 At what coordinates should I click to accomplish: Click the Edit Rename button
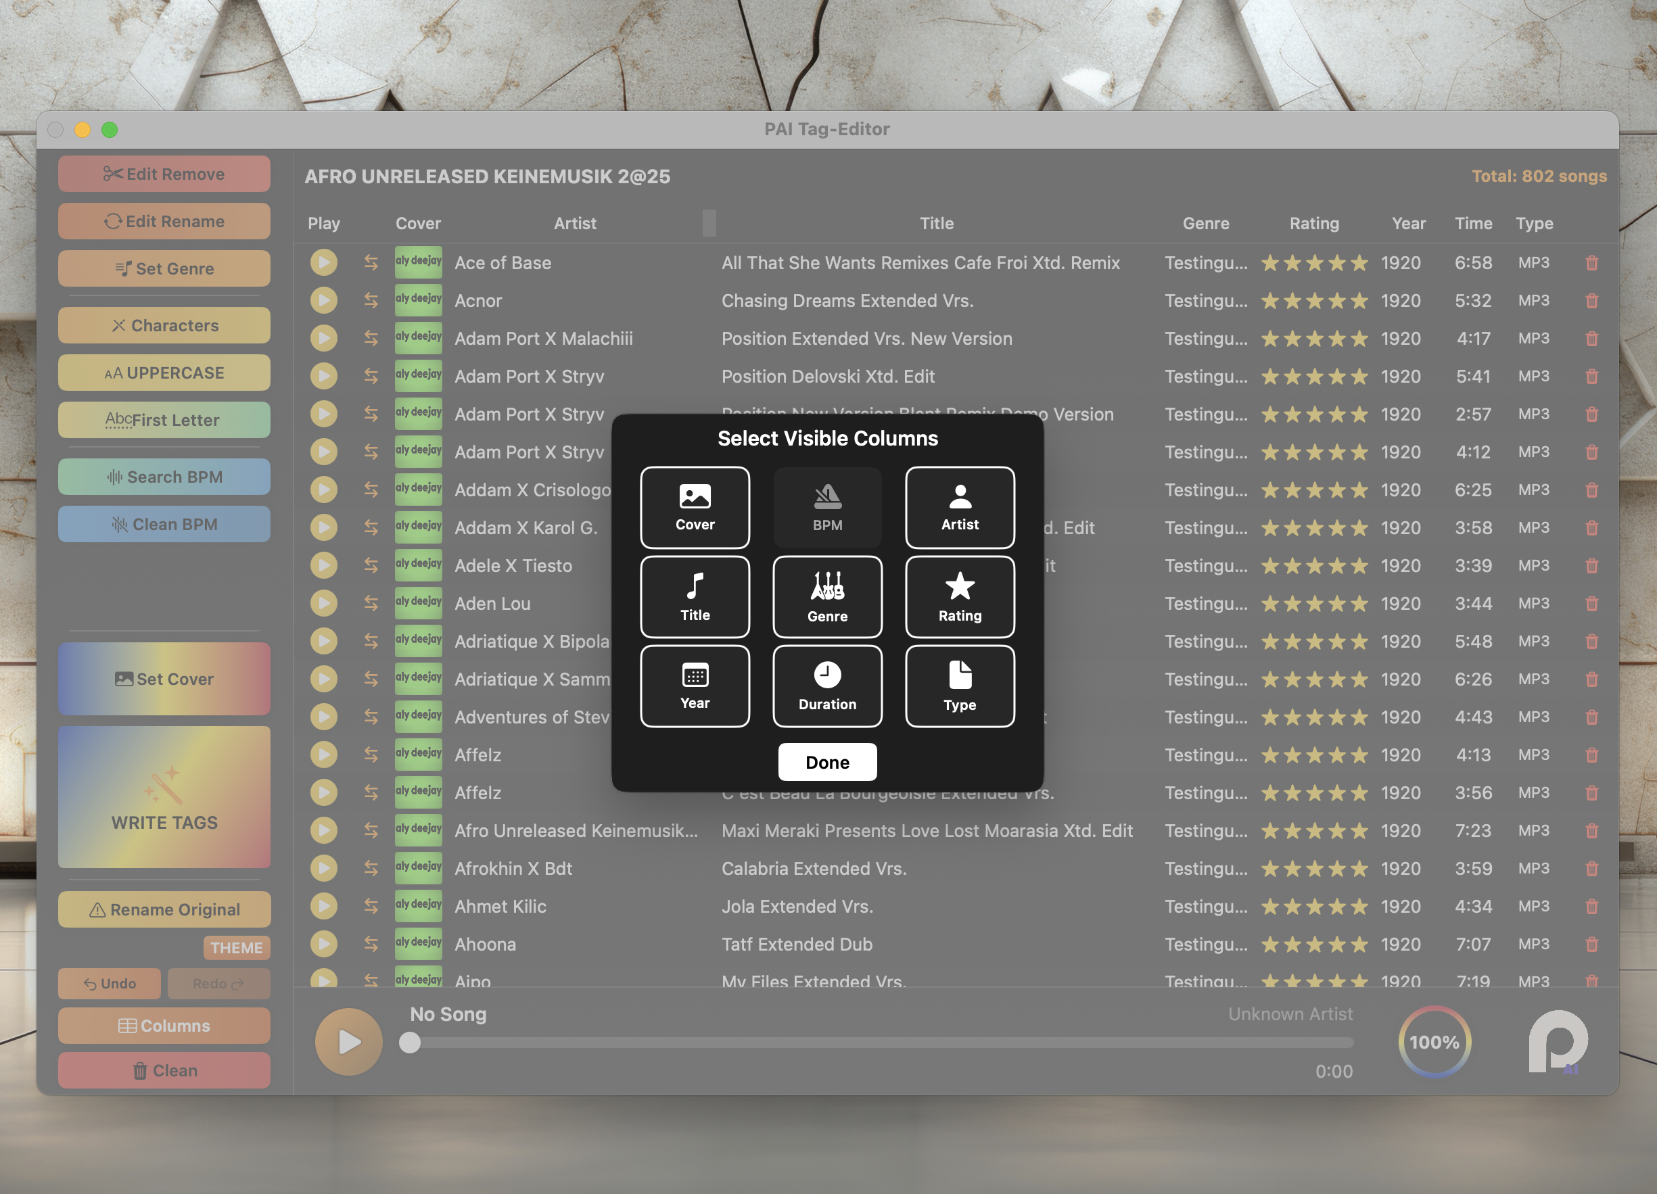tap(164, 221)
